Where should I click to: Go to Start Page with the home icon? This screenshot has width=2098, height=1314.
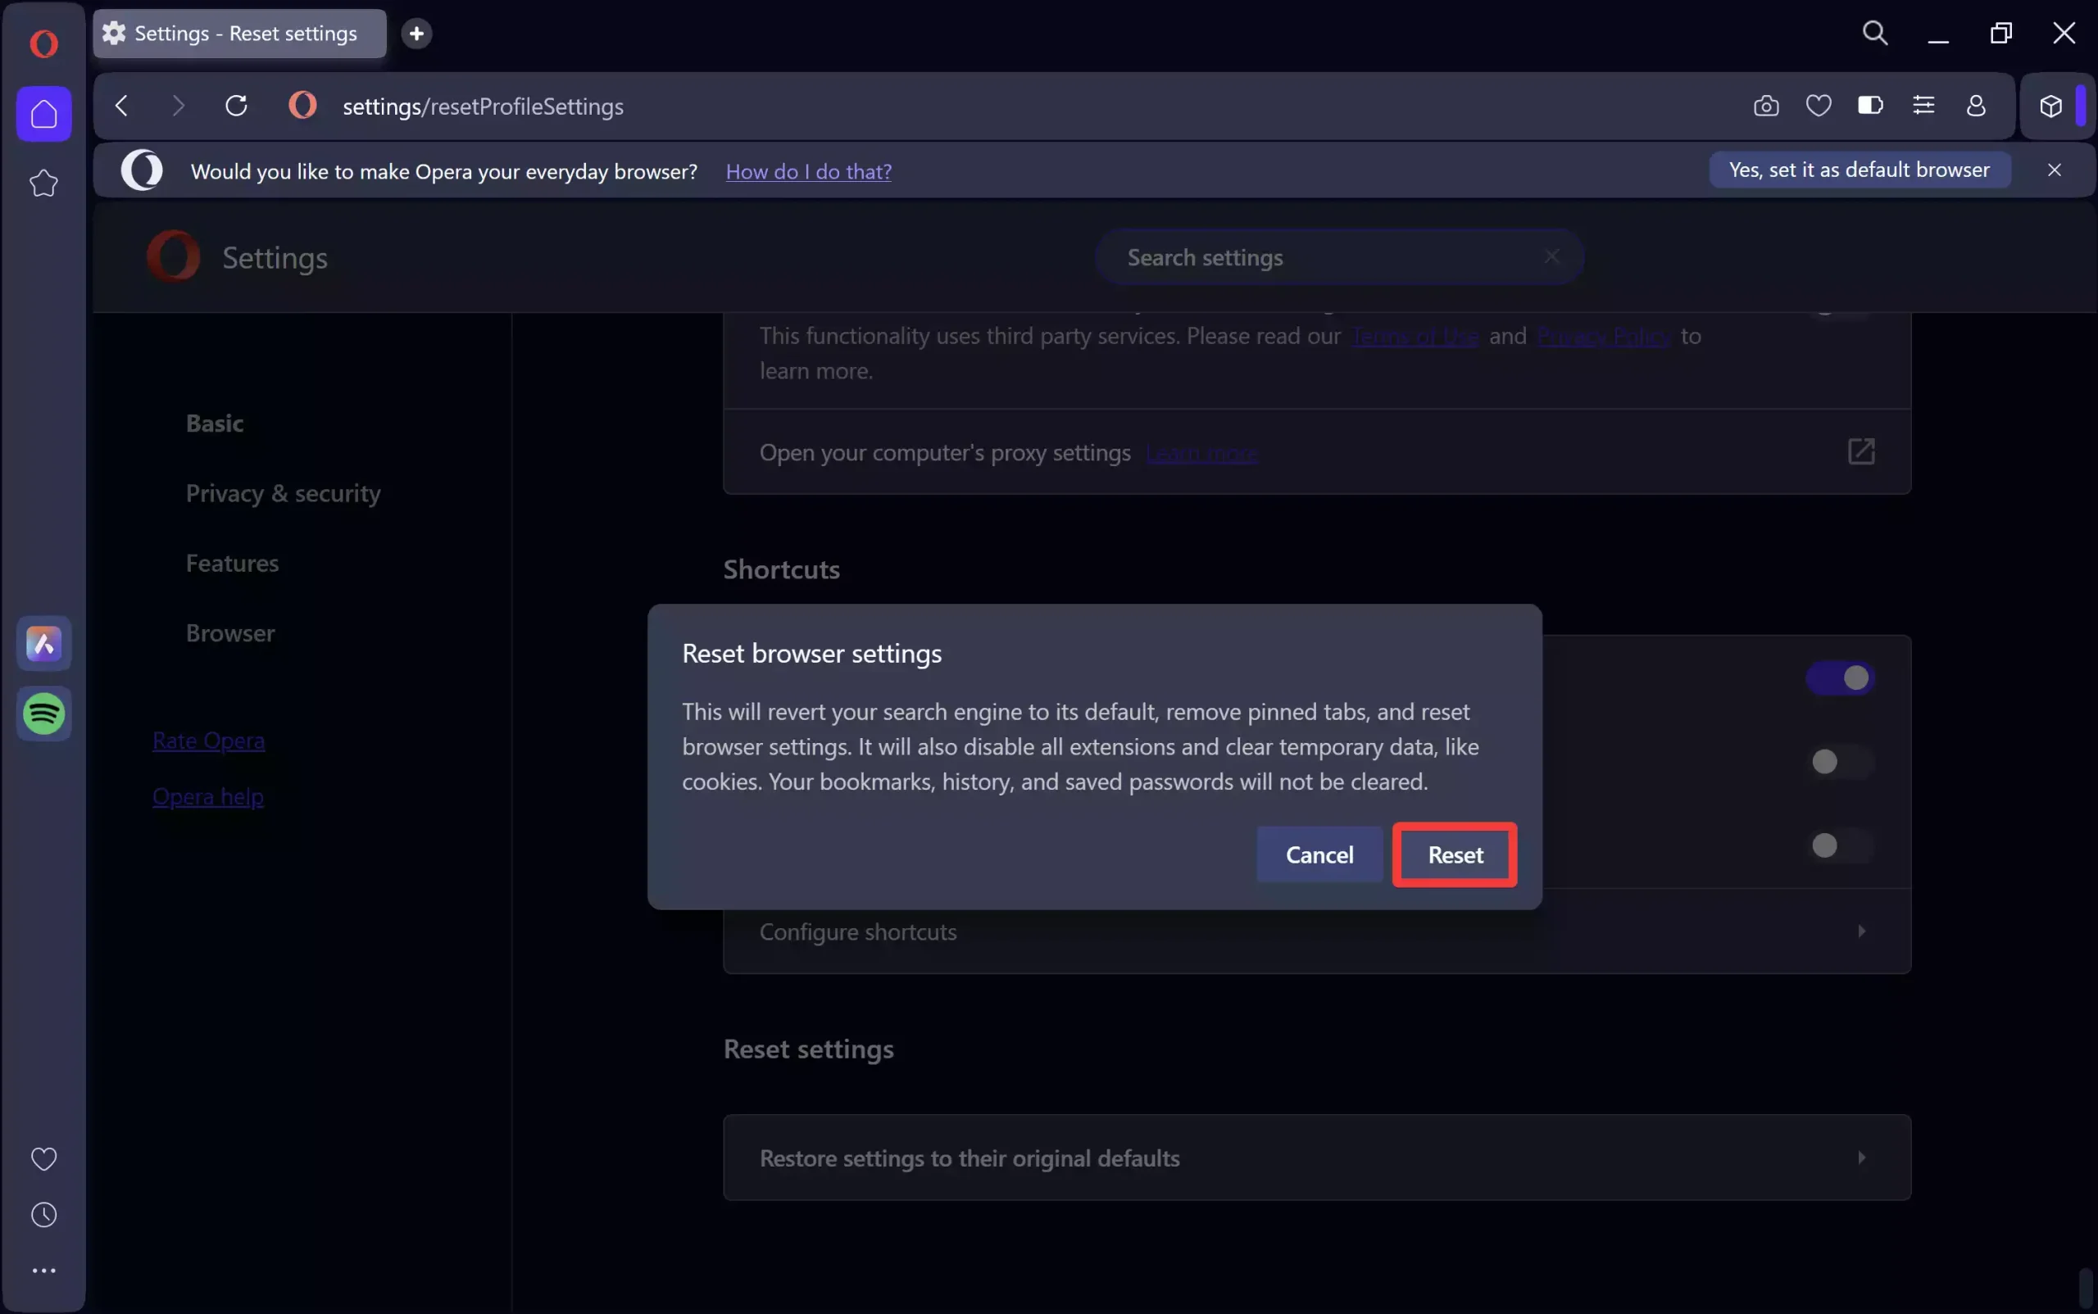[43, 113]
